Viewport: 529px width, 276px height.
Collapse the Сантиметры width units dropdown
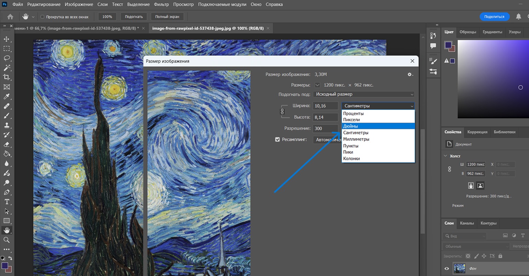pos(378,106)
